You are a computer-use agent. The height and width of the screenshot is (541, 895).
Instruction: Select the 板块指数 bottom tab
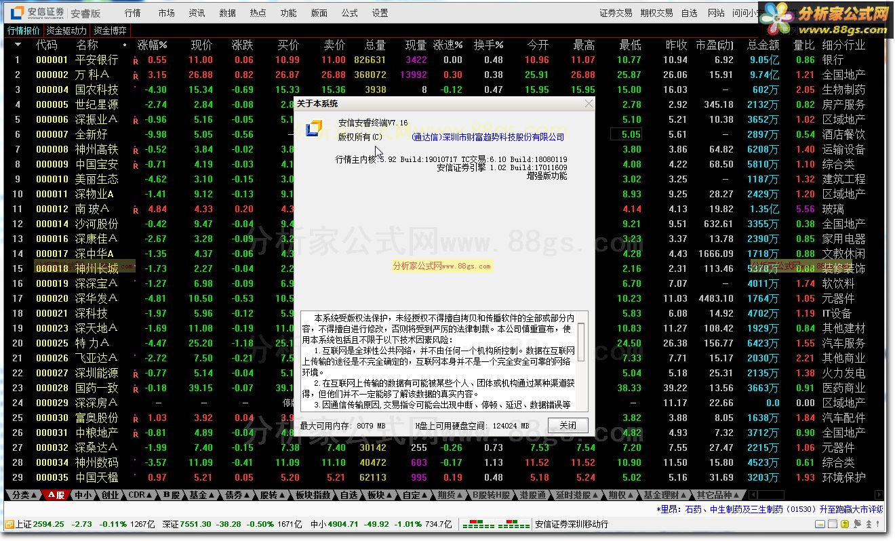(x=313, y=495)
